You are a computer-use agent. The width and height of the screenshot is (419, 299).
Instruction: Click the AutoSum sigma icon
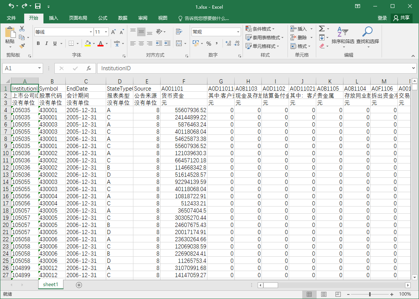point(322,29)
